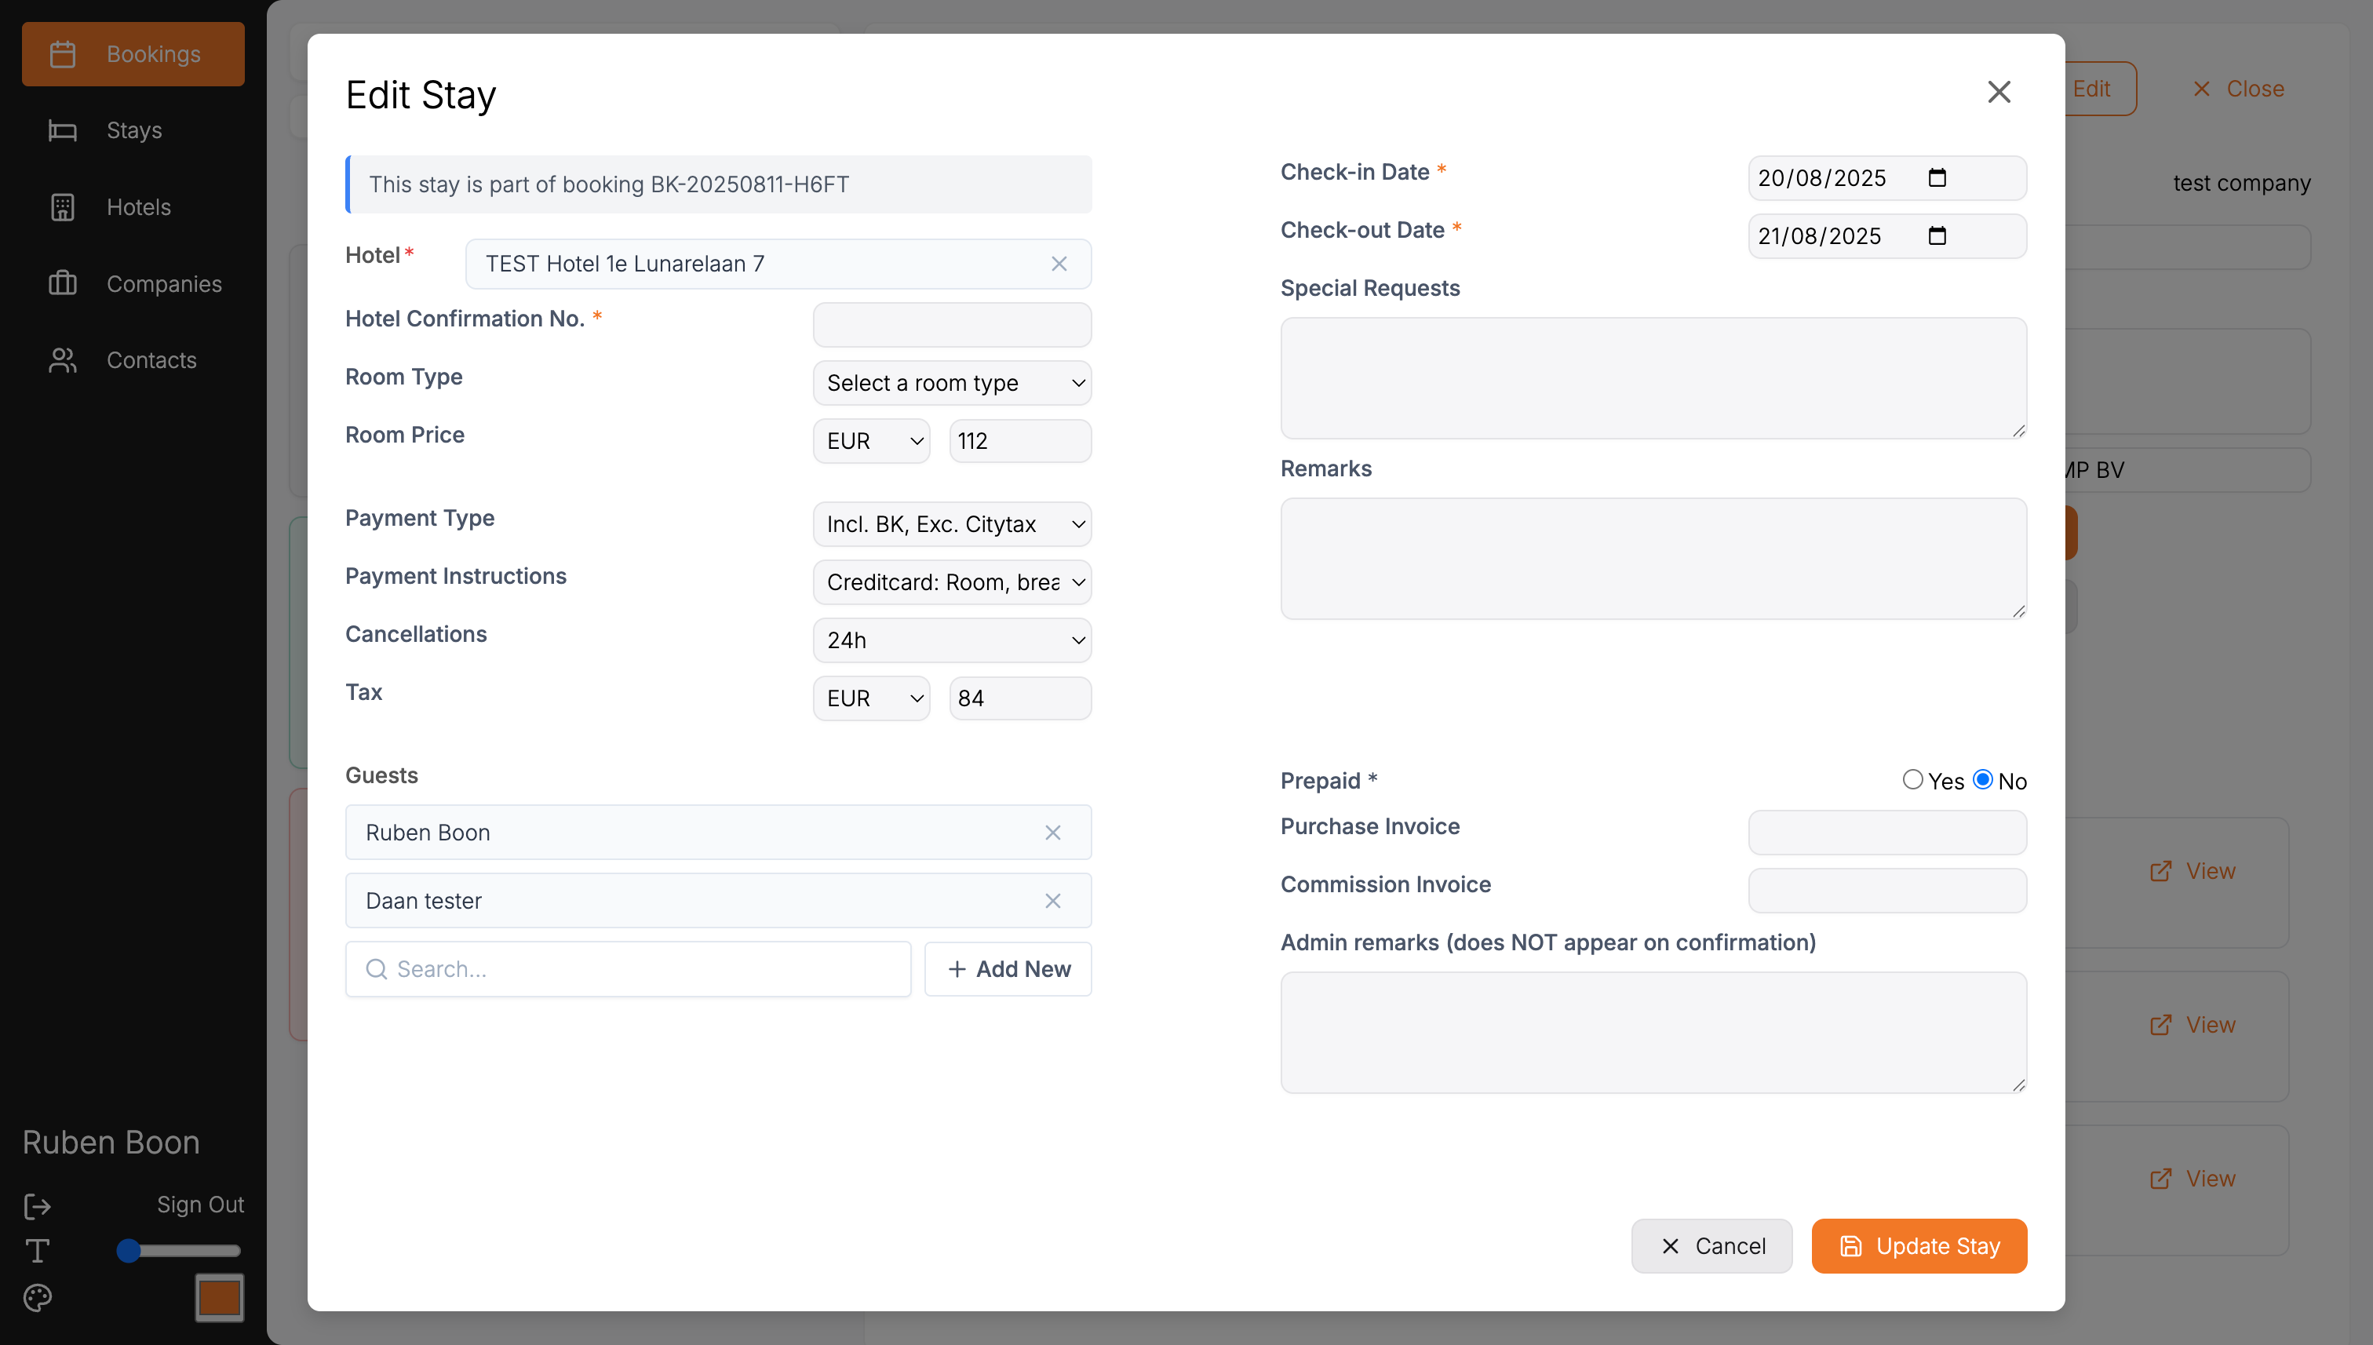Clear the selected hotel TEST Hotel 1e Lunarelaan 7
The image size is (2373, 1345).
click(x=1059, y=264)
